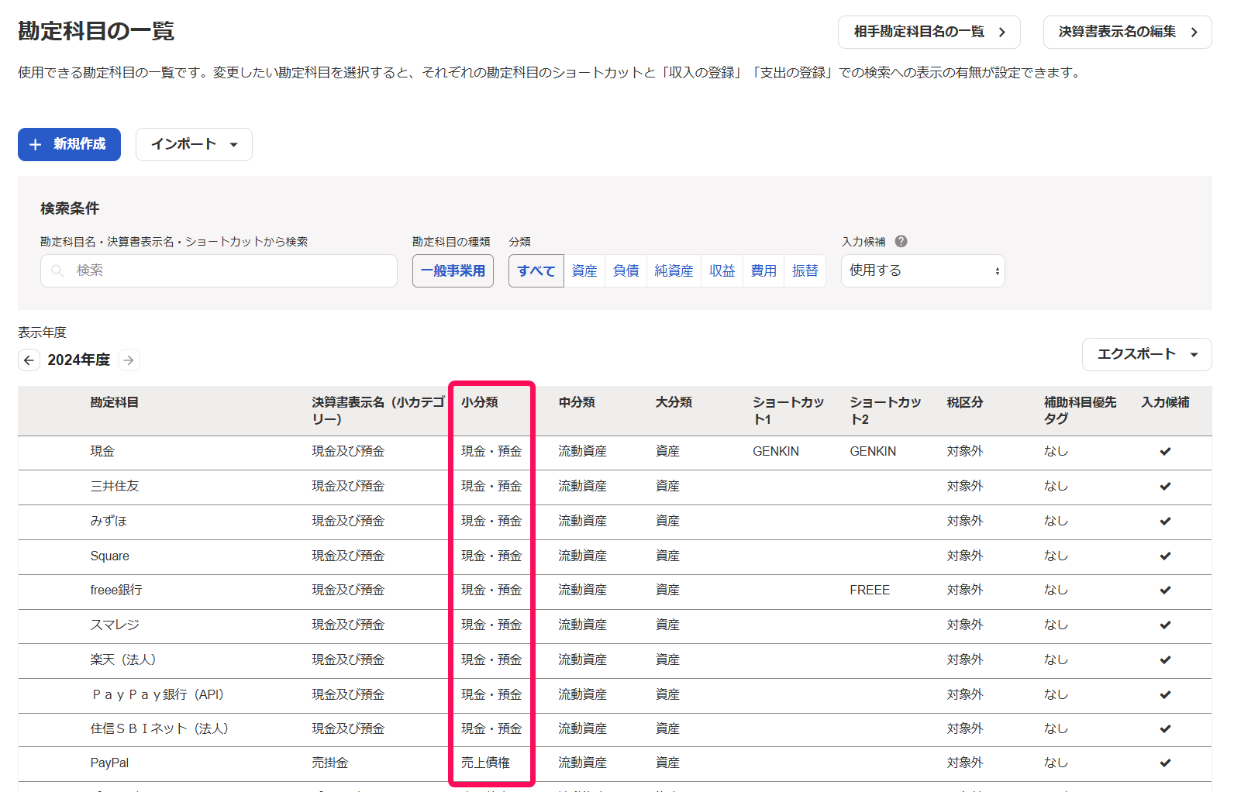This screenshot has height=792, width=1234.
Task: Open 相手勘定科目名の一覧 page
Action: point(929,32)
